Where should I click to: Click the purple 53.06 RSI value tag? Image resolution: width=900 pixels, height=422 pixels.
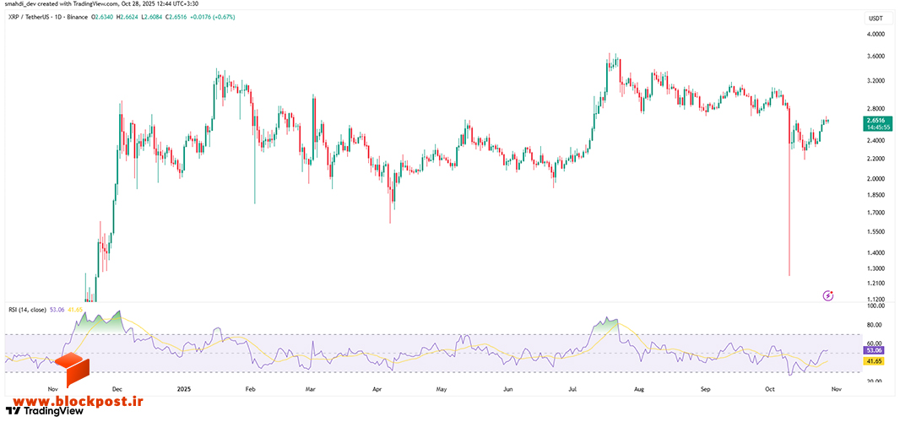876,349
